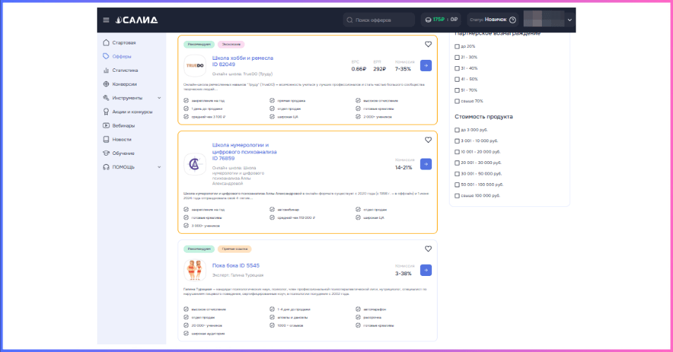
Task: Expand the Инструменты submenu chevron
Action: [159, 98]
